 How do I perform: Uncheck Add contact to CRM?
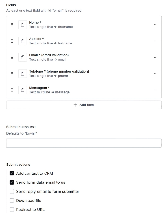tap(12, 173)
